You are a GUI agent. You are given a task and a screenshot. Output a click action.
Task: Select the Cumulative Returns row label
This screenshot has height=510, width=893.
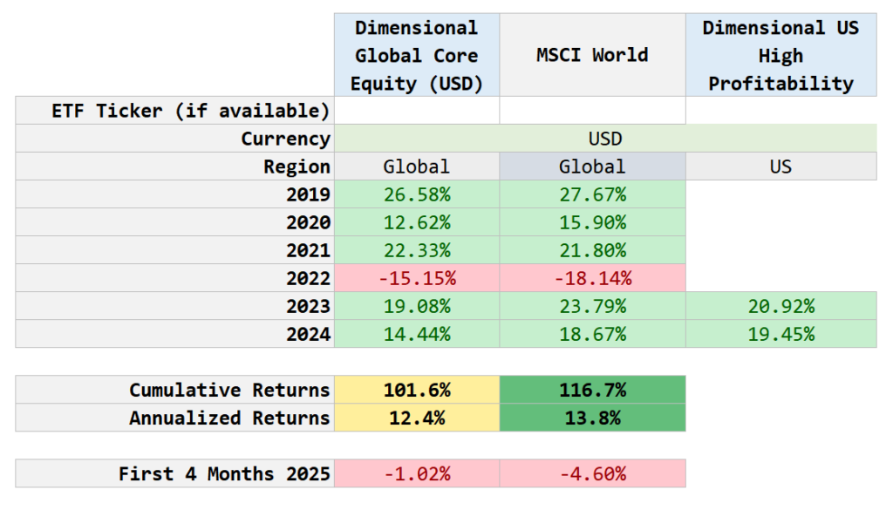point(229,390)
